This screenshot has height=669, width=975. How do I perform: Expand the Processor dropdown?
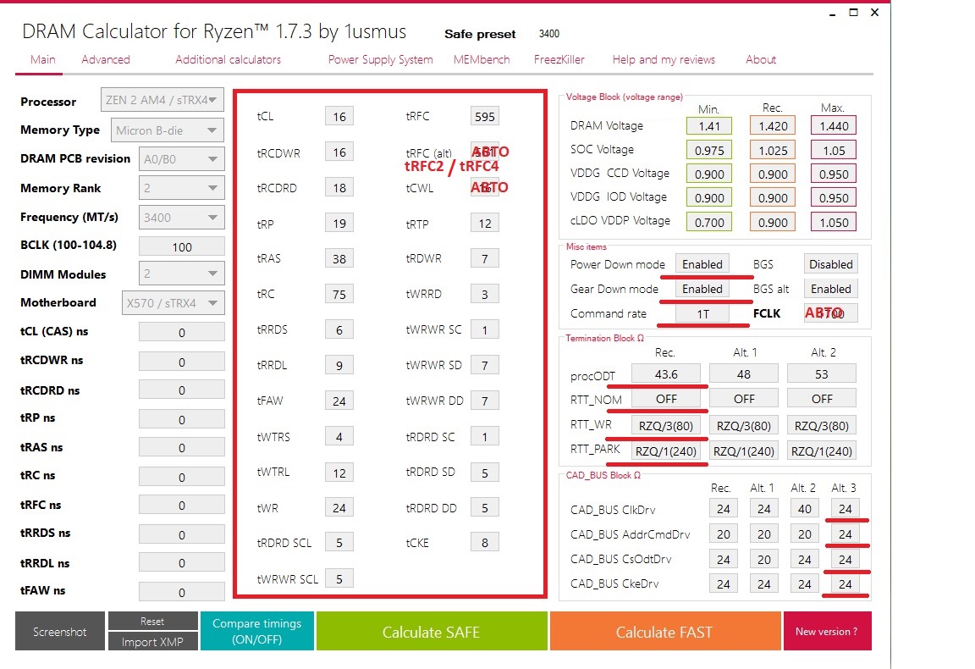point(162,100)
